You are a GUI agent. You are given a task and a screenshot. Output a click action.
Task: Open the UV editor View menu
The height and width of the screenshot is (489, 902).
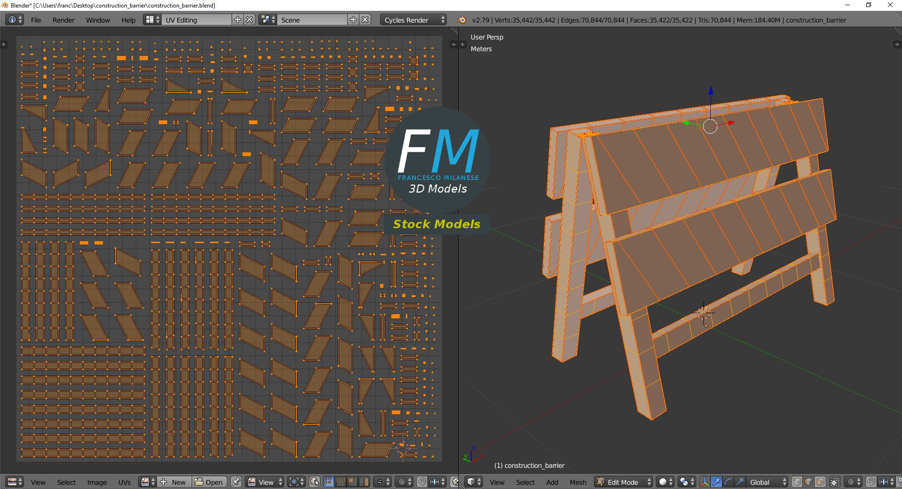pyautogui.click(x=38, y=482)
